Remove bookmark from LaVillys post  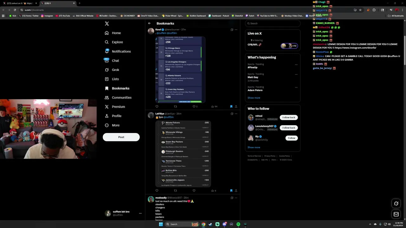[x=231, y=191]
